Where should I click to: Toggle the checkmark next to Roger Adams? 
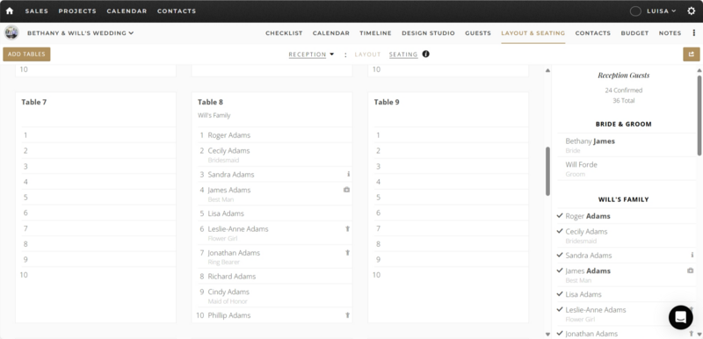pyautogui.click(x=560, y=215)
